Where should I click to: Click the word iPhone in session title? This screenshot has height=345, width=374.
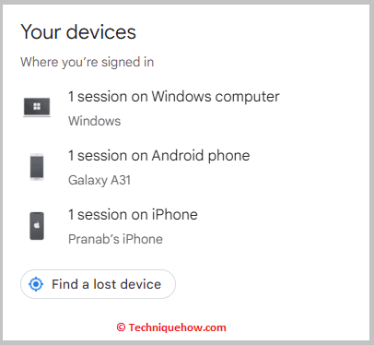175,215
